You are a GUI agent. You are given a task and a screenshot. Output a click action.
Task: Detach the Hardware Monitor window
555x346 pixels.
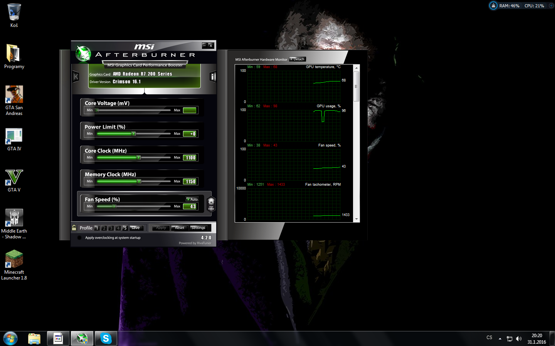pos(298,59)
